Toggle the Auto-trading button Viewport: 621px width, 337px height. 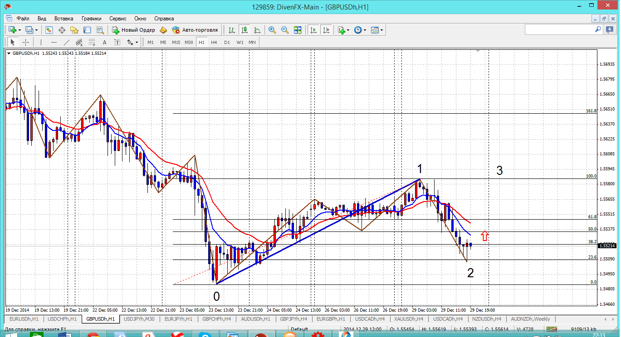click(x=195, y=30)
